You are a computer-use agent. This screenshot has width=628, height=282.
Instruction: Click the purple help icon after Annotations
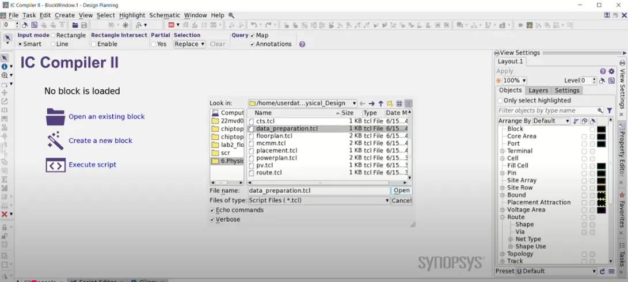(x=302, y=44)
